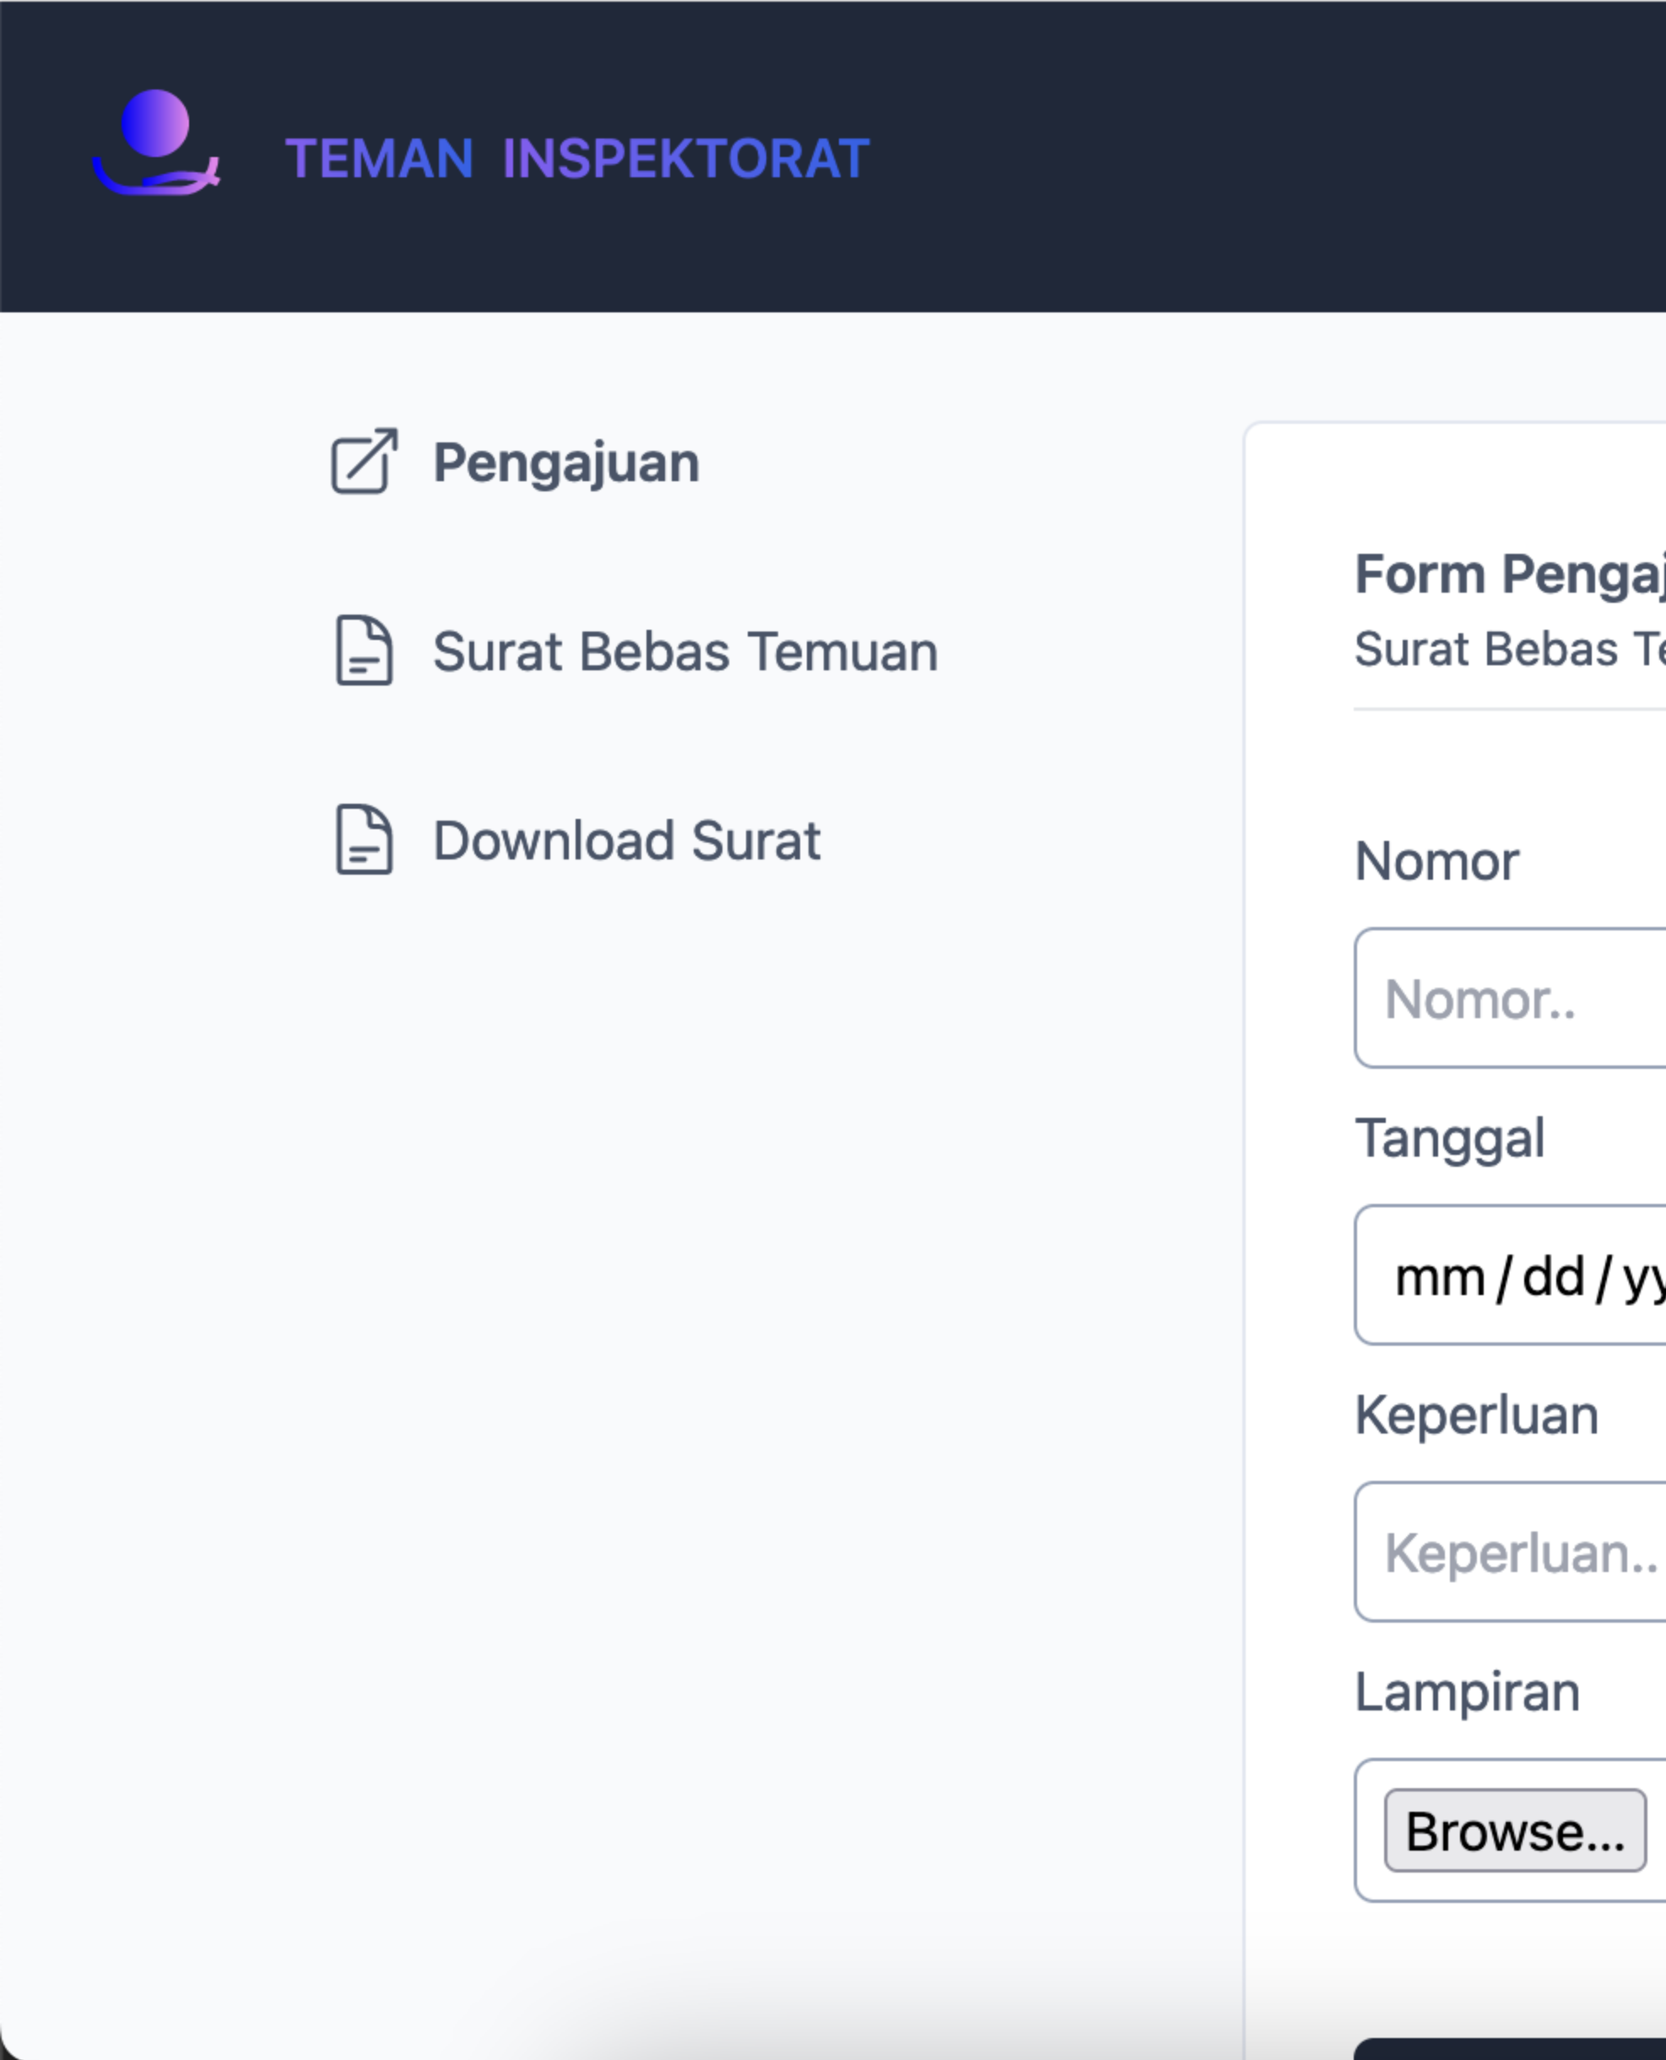Viewport: 1666px width, 2060px height.
Task: Open the Pengajuan menu item
Action: 566,463
